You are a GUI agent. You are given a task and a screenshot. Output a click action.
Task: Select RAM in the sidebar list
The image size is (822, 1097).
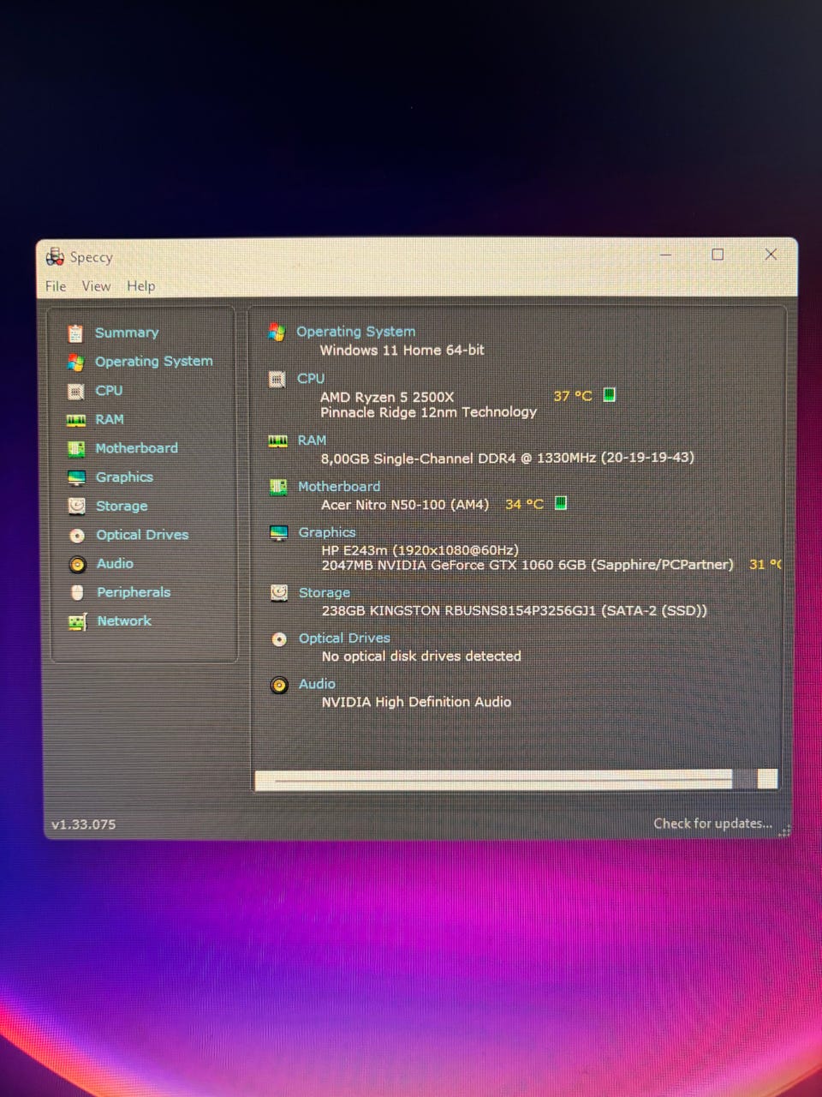(x=110, y=420)
